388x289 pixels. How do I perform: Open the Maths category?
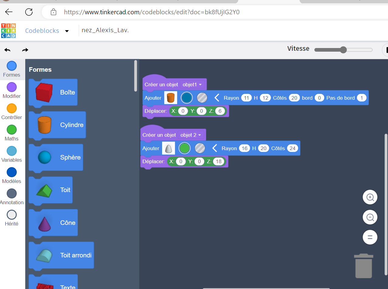point(12,133)
